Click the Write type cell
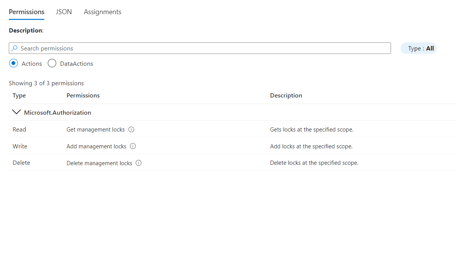The image size is (456, 255). click(20, 146)
